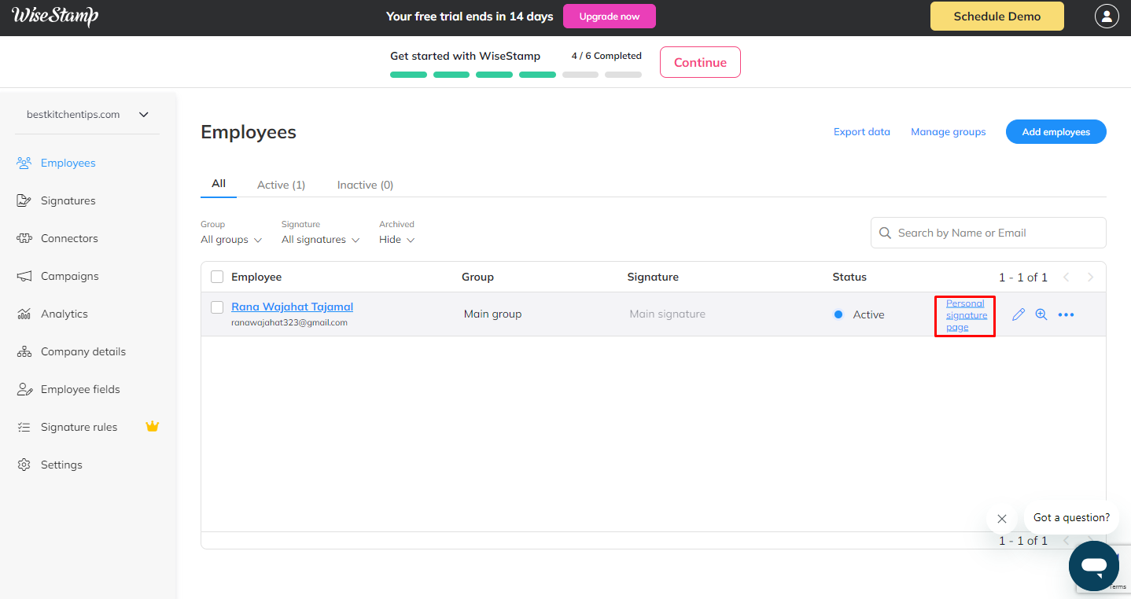Click the Add employees button
1131x599 pixels.
tap(1055, 132)
